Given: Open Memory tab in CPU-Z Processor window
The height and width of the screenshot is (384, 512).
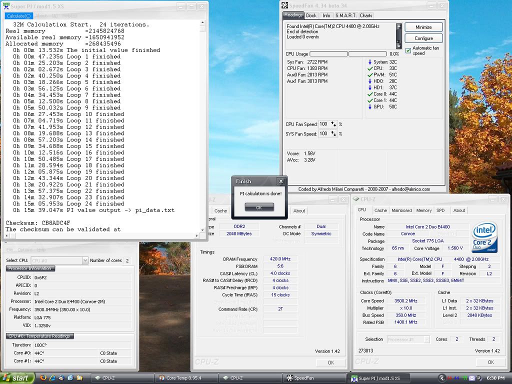Looking at the screenshot, I should (x=424, y=210).
